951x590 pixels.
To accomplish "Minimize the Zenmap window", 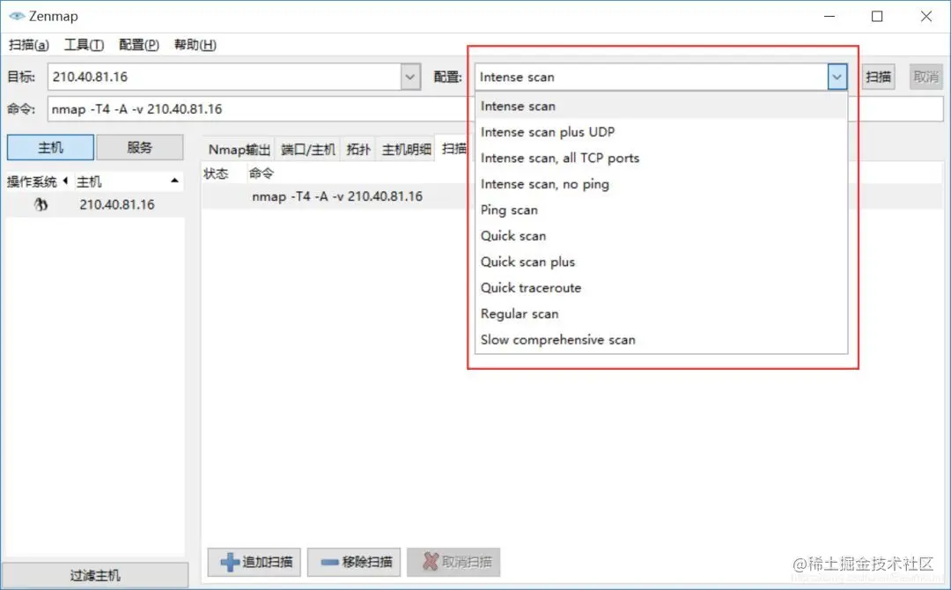I will pyautogui.click(x=829, y=17).
